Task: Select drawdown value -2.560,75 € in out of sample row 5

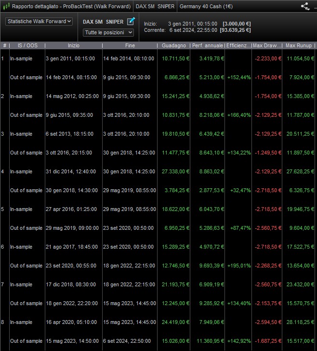Action: pyautogui.click(x=268, y=228)
